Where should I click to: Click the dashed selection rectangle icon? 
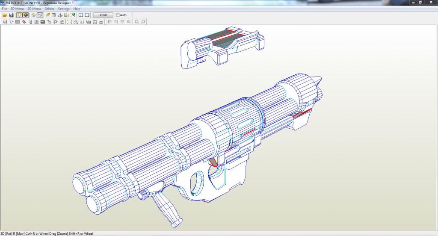(x=70, y=22)
